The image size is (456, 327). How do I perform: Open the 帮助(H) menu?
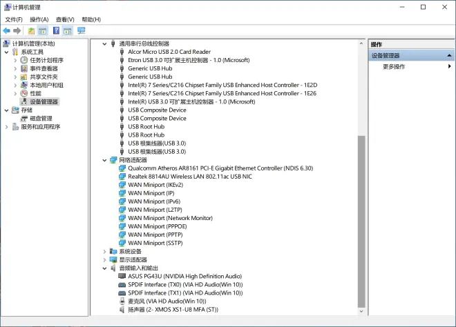(x=91, y=19)
